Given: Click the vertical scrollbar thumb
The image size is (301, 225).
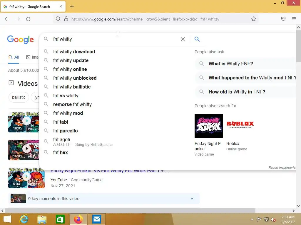Looking at the screenshot, I should pos(299,46).
